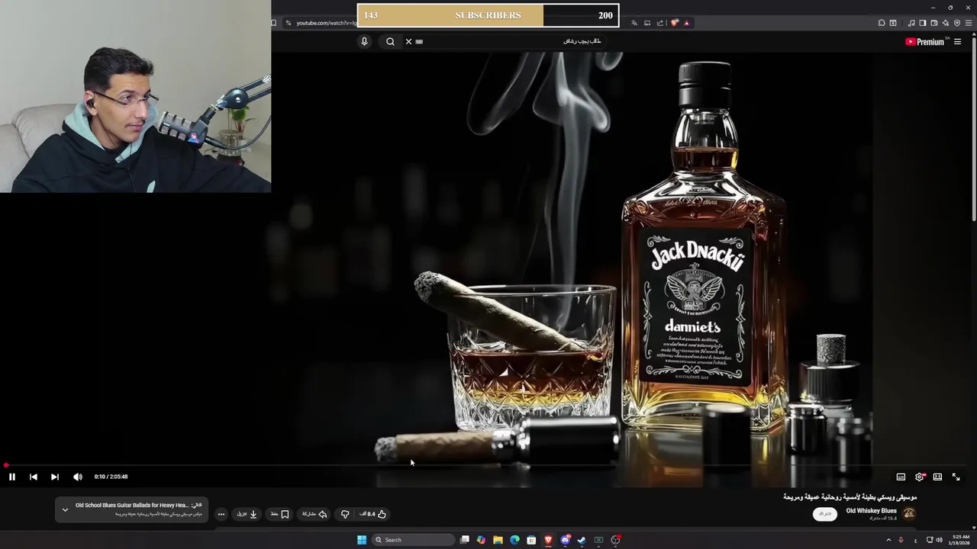Toggle subtitles closed captions on player
Image resolution: width=977 pixels, height=549 pixels.
[901, 477]
